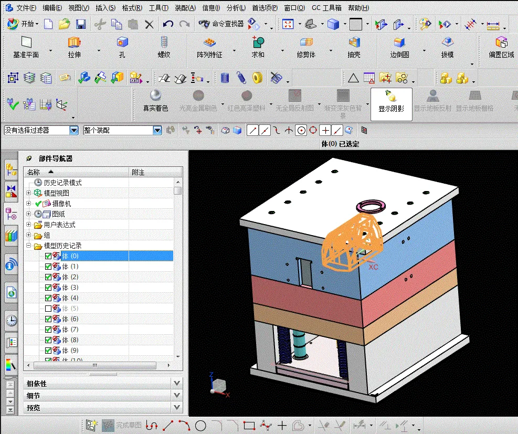
Task: Click the orange highlighted body in viewport
Action: pos(352,243)
